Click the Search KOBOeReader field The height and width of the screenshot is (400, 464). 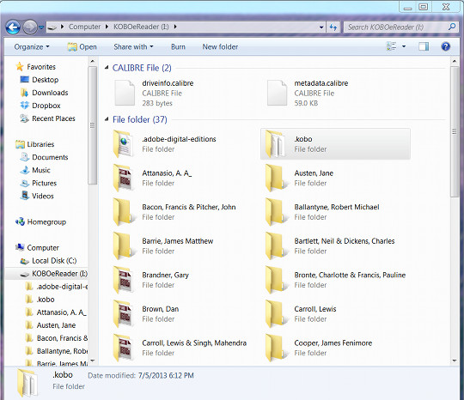(x=396, y=27)
